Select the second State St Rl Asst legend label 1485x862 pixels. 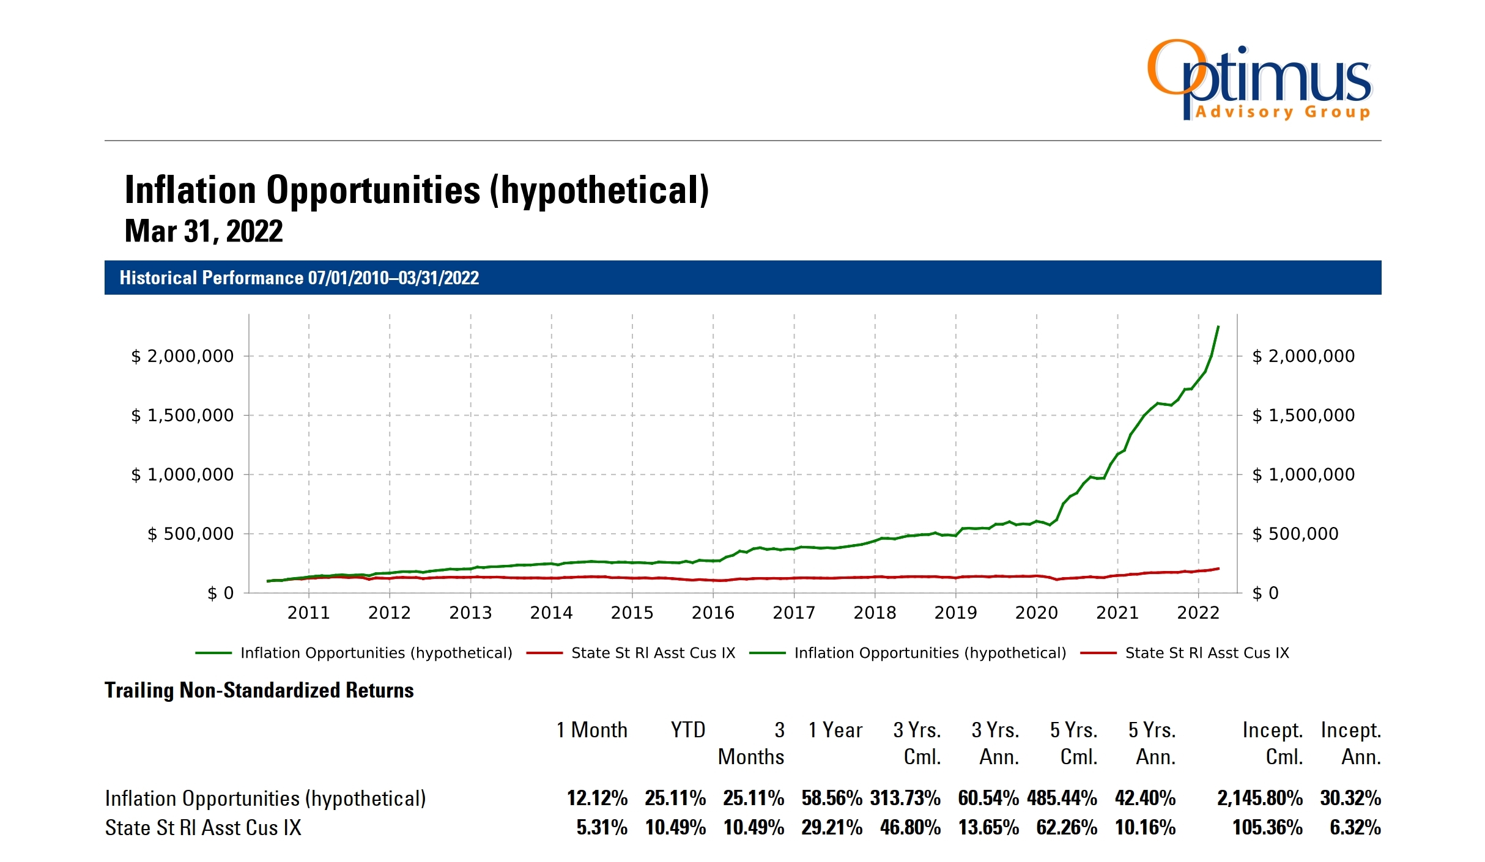pos(1207,653)
